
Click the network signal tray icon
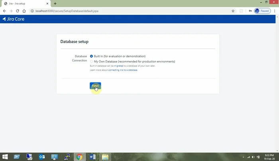248,157
